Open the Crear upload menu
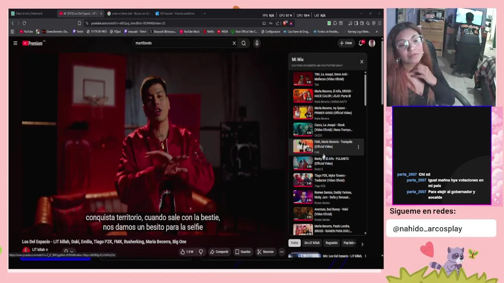 (x=346, y=43)
